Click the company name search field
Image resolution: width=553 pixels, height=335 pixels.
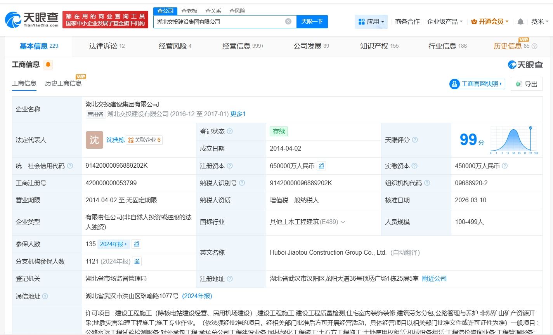click(x=219, y=22)
